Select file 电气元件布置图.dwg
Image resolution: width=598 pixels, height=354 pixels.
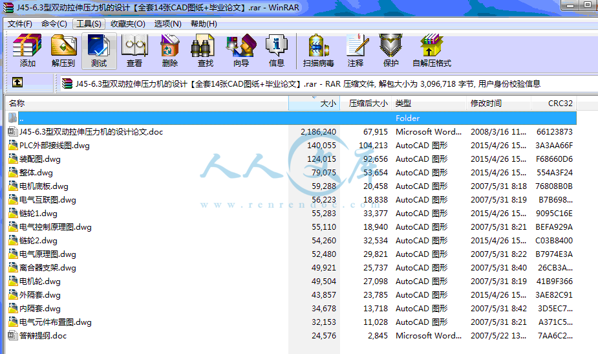[x=56, y=322]
